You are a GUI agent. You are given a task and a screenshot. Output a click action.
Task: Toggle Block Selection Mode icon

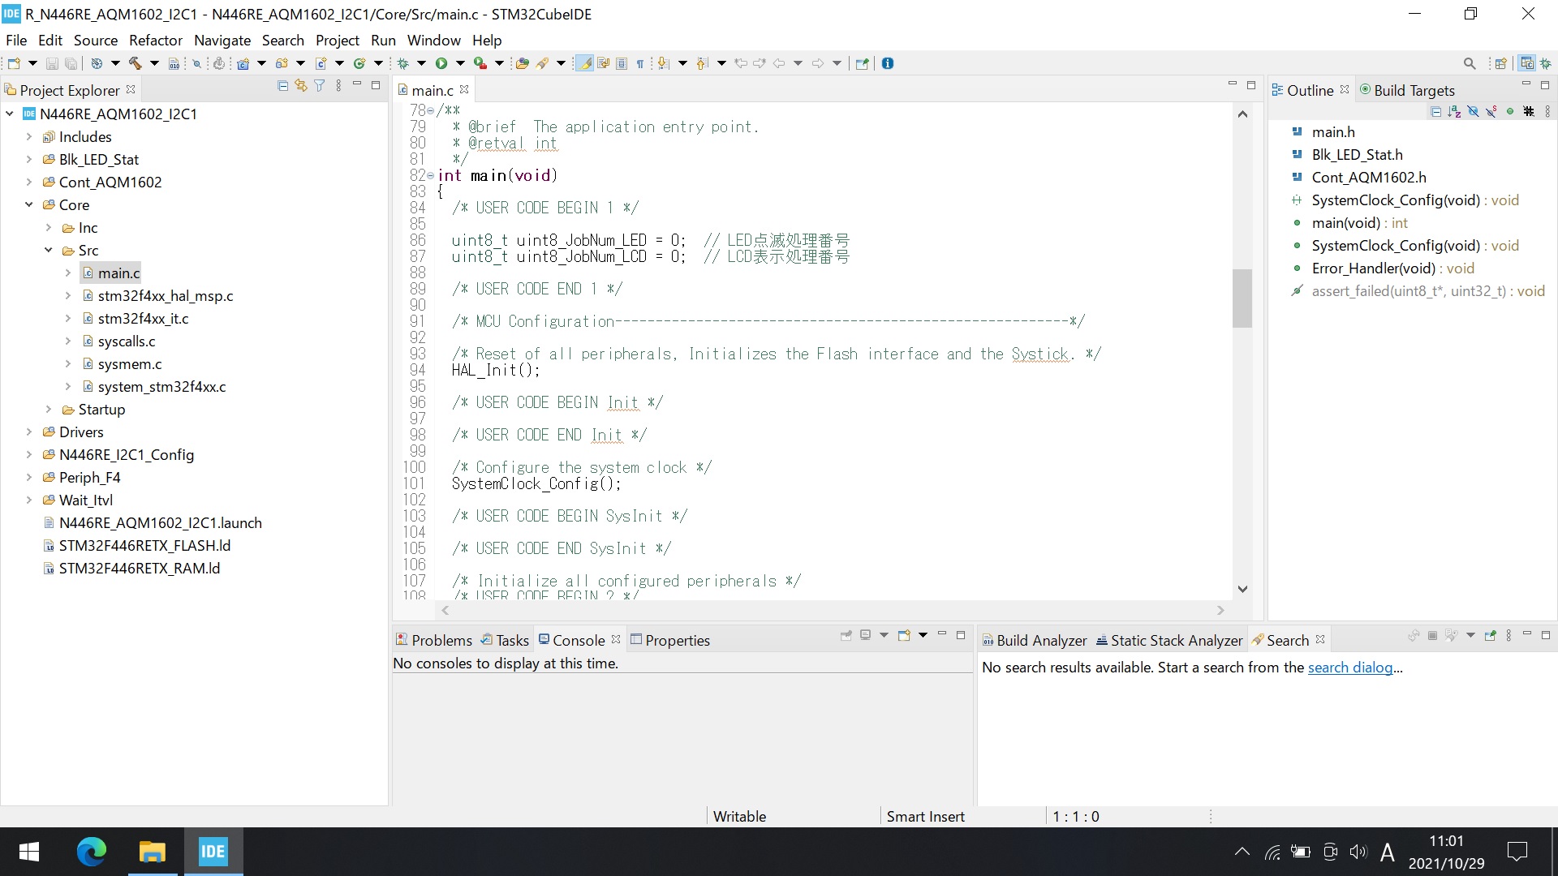(x=622, y=63)
